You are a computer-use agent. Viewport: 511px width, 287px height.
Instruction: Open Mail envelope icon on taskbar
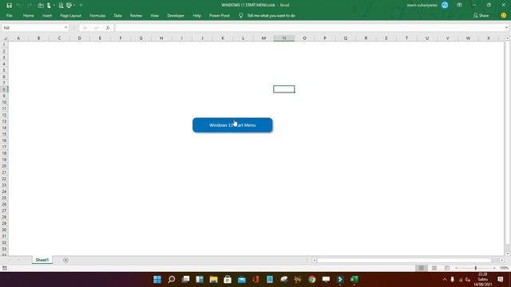click(241, 280)
